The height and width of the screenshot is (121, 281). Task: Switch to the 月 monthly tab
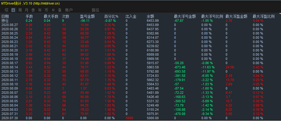point(26,10)
